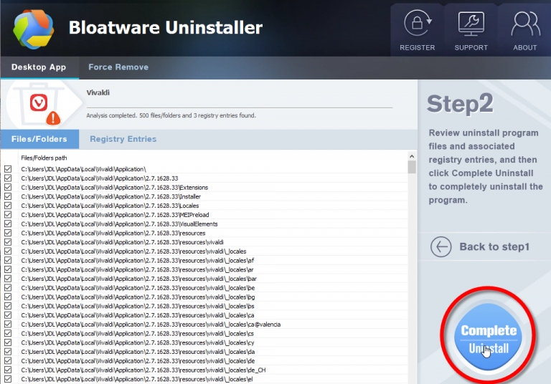The image size is (551, 384).
Task: Toggle checkbox for the _locales\de_CH path
Action: [x=8, y=370]
